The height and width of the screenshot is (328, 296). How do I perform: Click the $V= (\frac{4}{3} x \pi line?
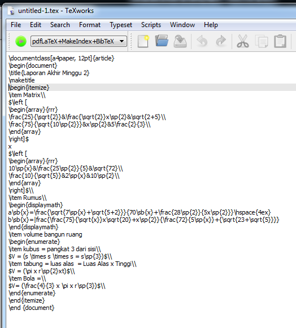click(57, 286)
